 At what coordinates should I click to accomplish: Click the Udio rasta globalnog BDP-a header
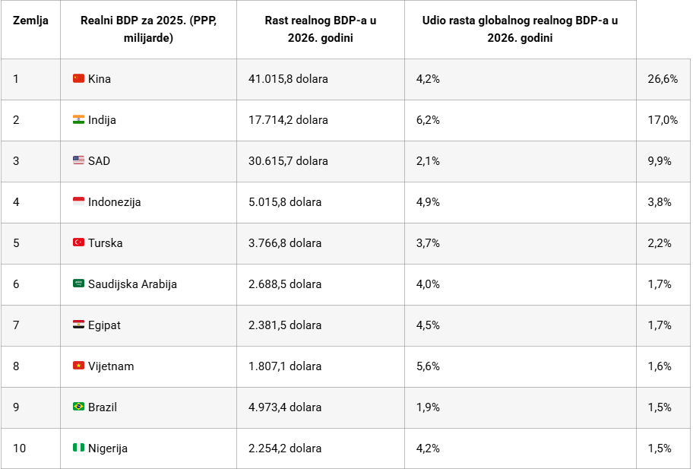point(520,29)
